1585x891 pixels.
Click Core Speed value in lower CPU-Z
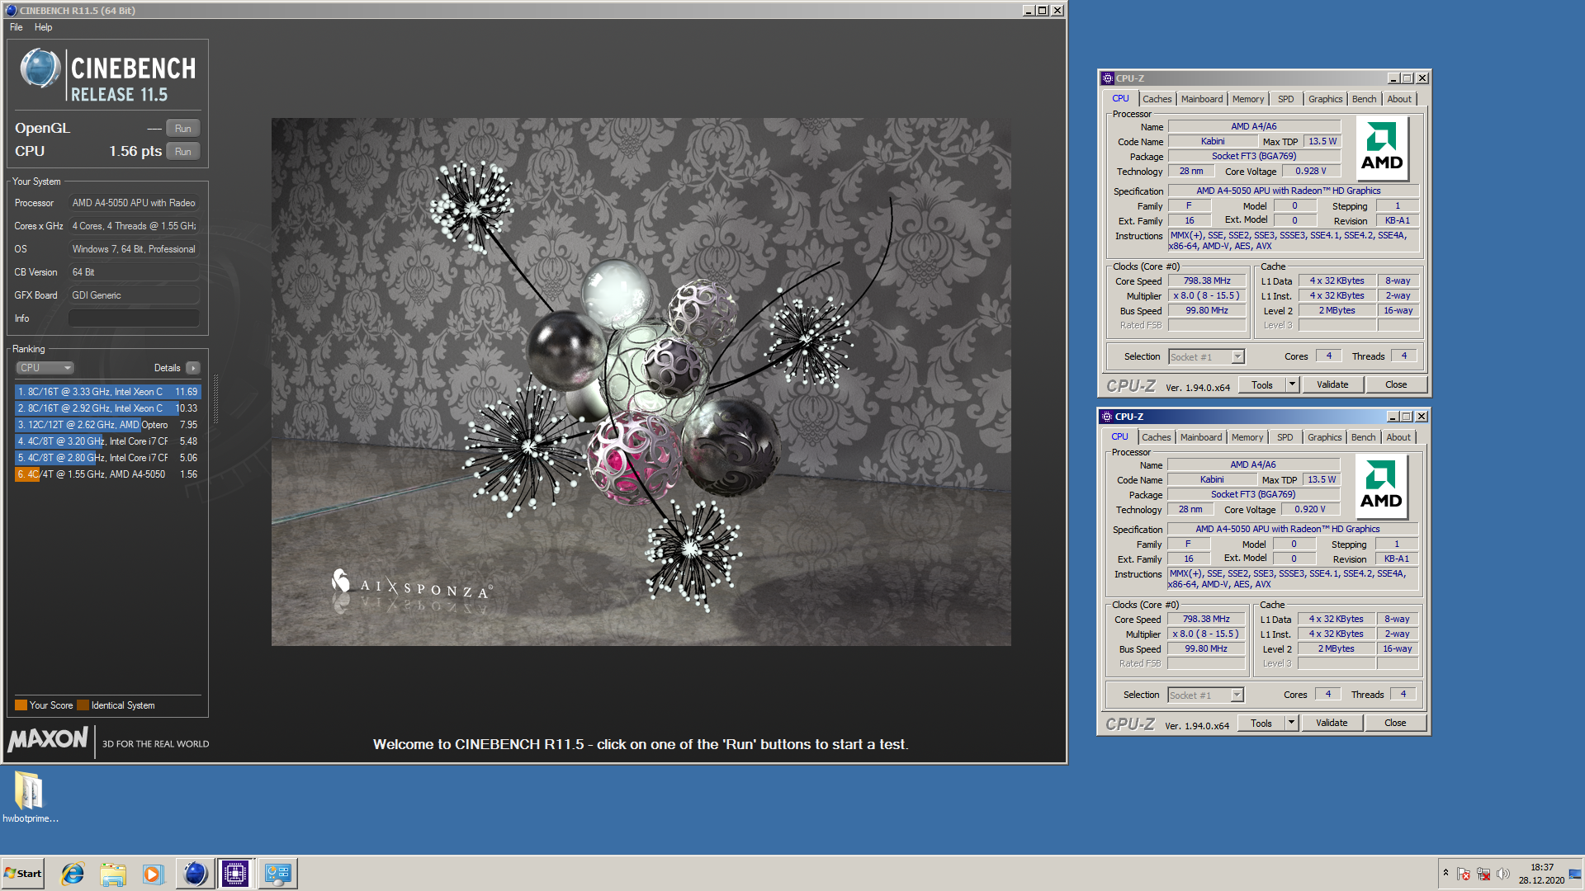click(1206, 620)
